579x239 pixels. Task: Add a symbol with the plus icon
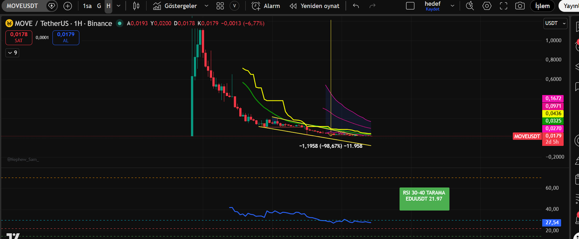pyautogui.click(x=68, y=6)
